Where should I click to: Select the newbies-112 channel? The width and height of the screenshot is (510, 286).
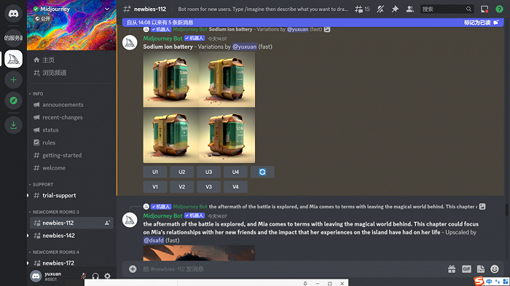71,223
